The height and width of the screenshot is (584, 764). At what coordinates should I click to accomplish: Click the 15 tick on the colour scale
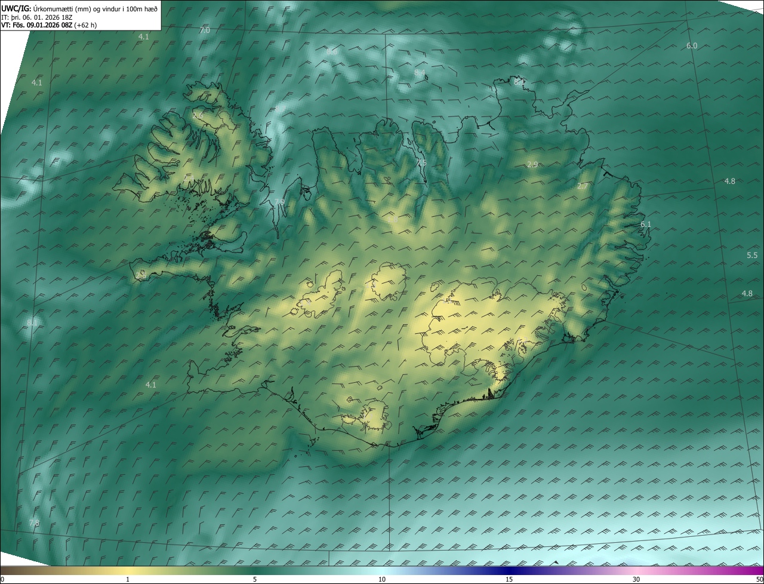click(x=509, y=580)
